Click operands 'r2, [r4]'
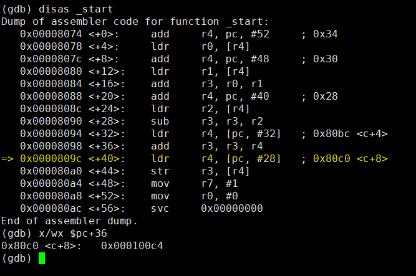The width and height of the screenshot is (416, 276). [226, 109]
